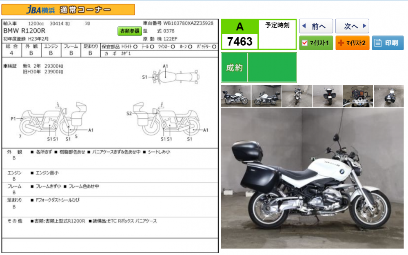The width and height of the screenshot is (408, 255).
Task: Click the Hライト safety part indicator
Action: click(129, 47)
